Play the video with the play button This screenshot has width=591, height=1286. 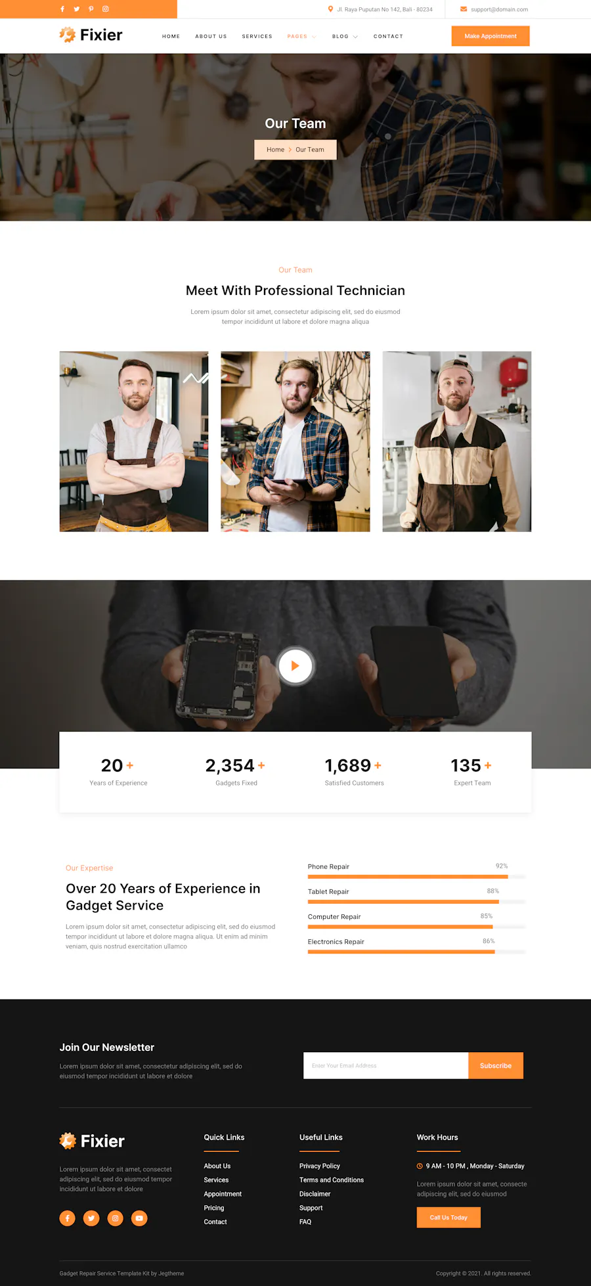295,666
